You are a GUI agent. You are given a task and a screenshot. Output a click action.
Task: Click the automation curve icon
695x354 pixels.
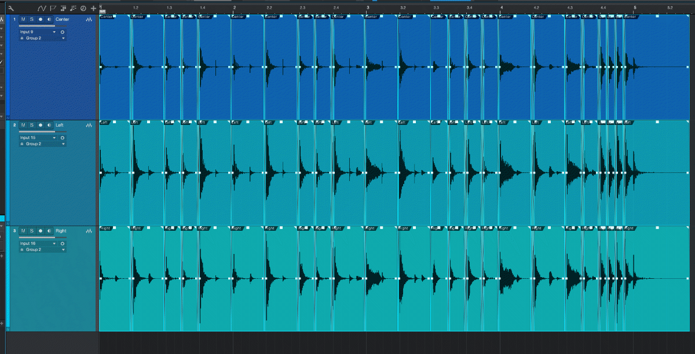point(41,9)
